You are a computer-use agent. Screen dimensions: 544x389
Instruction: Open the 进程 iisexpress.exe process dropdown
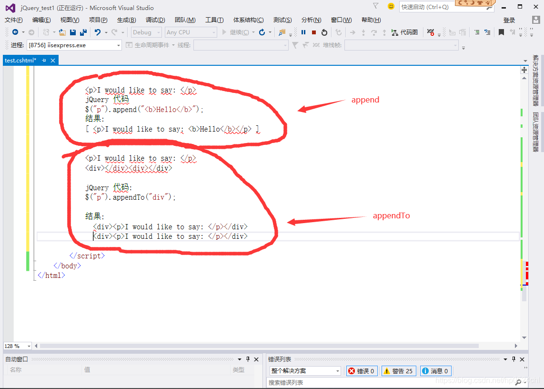point(74,45)
